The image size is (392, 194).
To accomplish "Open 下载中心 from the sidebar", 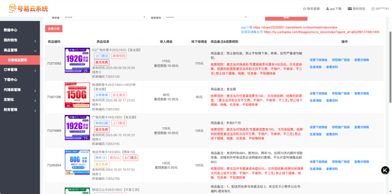I will pyautogui.click(x=11, y=80).
